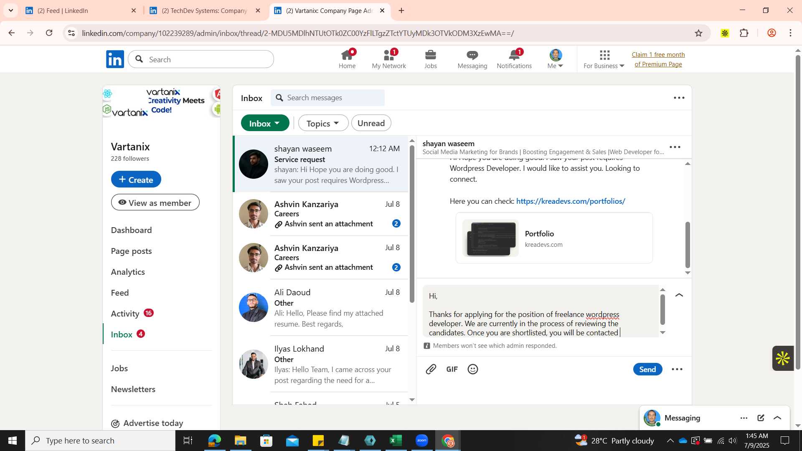Click the Windows Start button
The height and width of the screenshot is (451, 802).
[12, 441]
